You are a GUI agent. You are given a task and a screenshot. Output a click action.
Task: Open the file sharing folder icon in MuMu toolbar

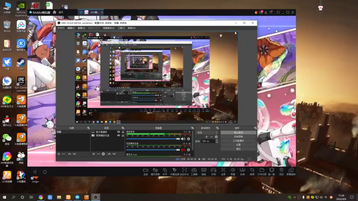262,170
